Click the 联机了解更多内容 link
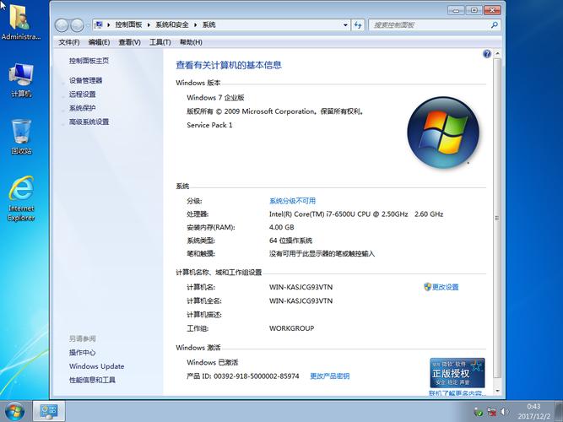Viewport: 563px width, 422px height. pyautogui.click(x=457, y=393)
